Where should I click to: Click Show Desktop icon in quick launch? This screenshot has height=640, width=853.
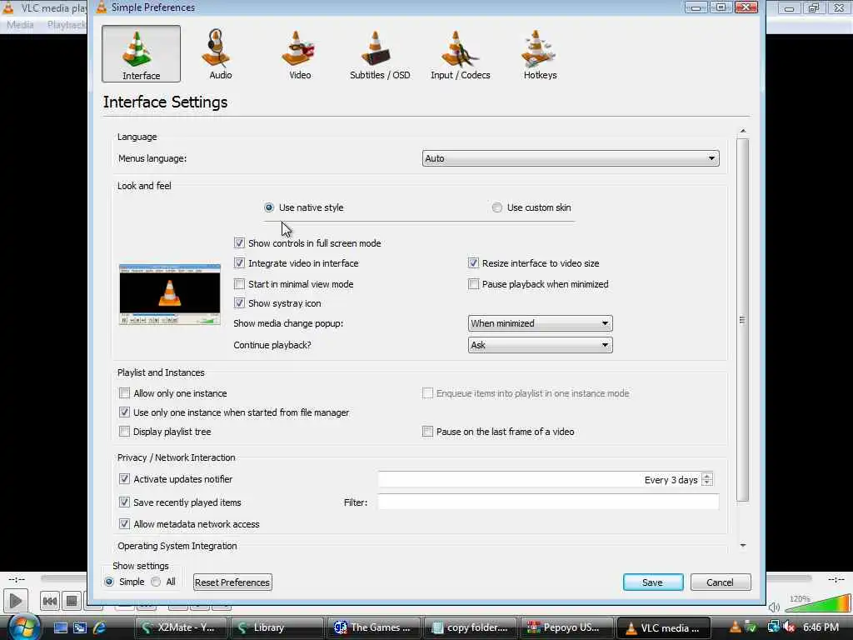point(60,627)
